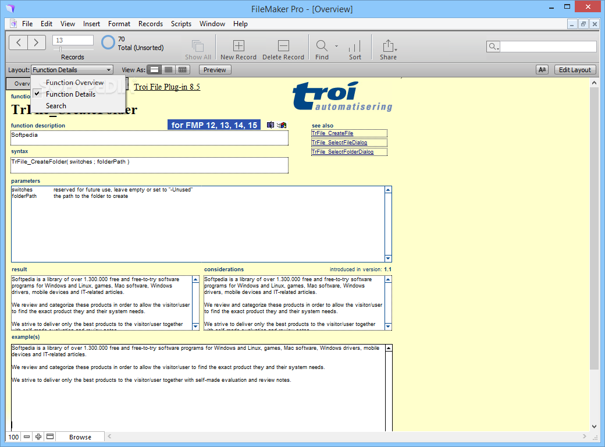605x447 pixels.
Task: Open TrFile_CreateFile see also link
Action: click(x=332, y=133)
